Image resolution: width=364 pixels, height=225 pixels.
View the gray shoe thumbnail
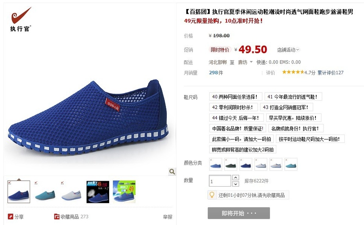click(72, 192)
